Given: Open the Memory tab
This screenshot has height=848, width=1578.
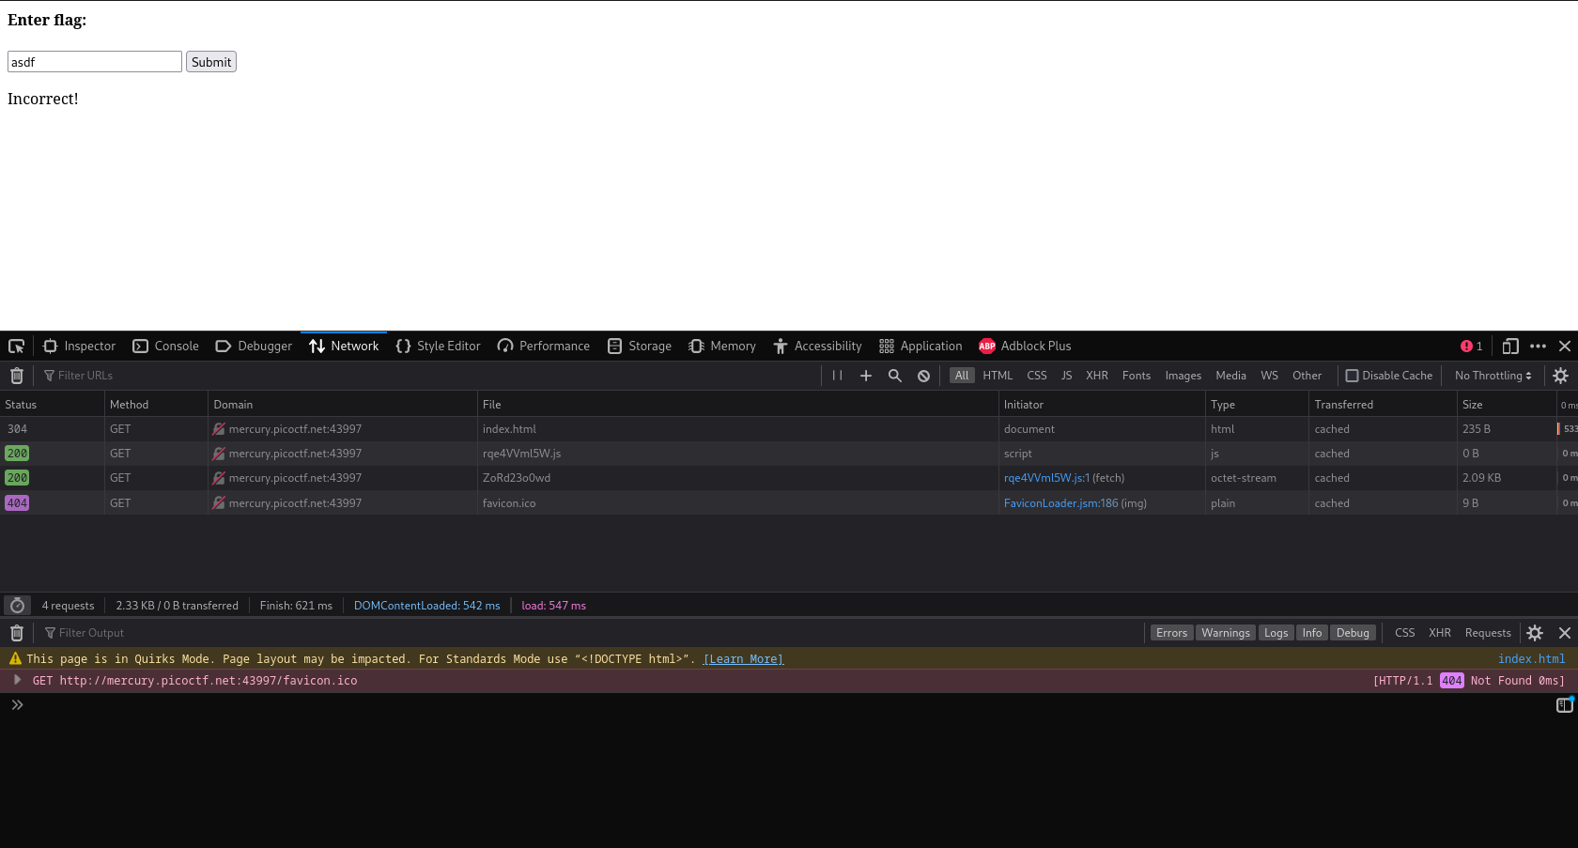Looking at the screenshot, I should click(722, 346).
